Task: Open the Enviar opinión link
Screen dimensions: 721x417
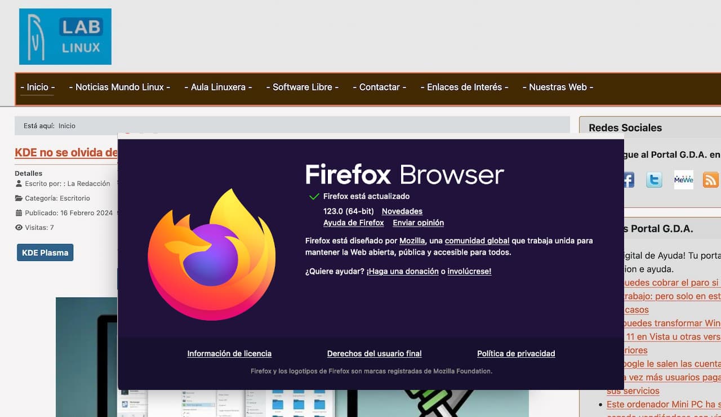Action: pyautogui.click(x=418, y=223)
